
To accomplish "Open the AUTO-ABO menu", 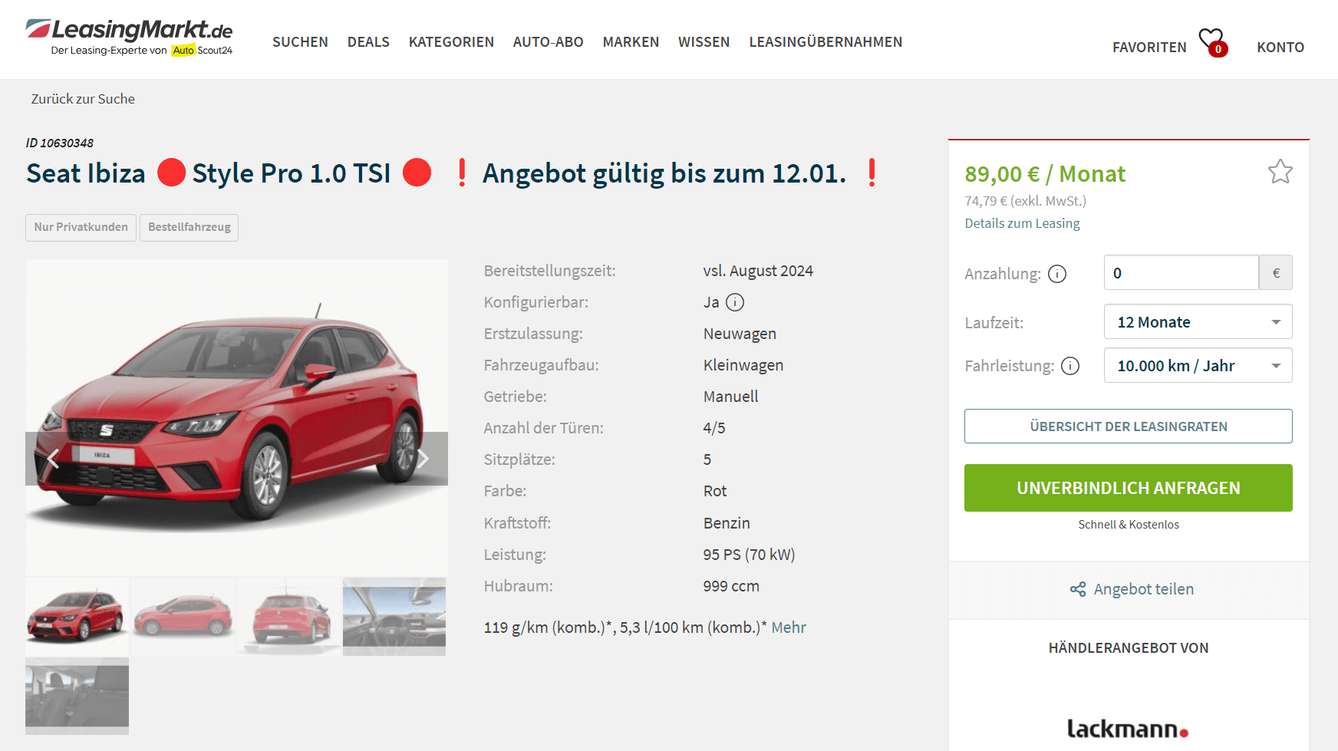I will 548,42.
